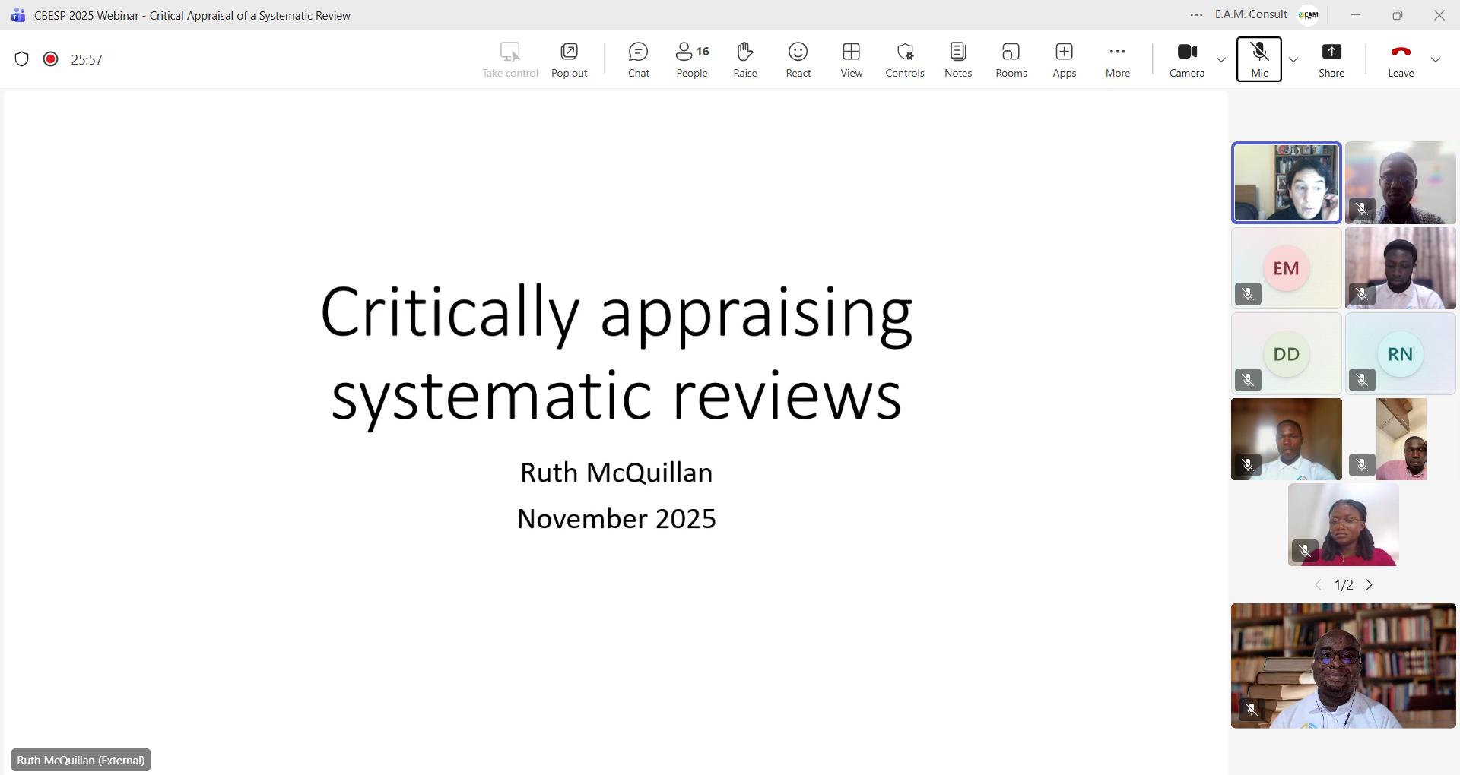
Task: Expand the Camera options arrow
Action: [1221, 59]
